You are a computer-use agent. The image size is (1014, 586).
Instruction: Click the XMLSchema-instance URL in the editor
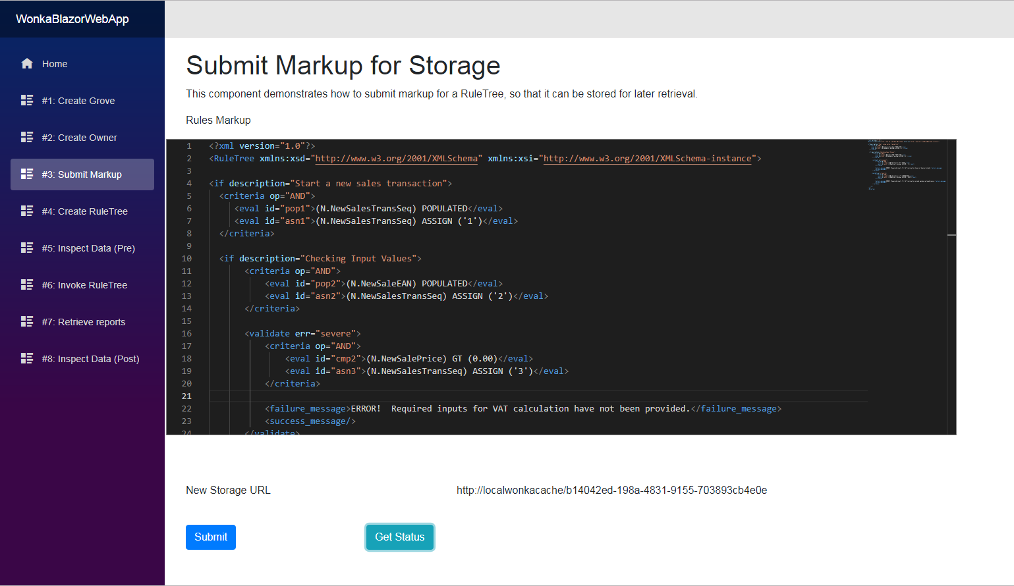pyautogui.click(x=648, y=159)
